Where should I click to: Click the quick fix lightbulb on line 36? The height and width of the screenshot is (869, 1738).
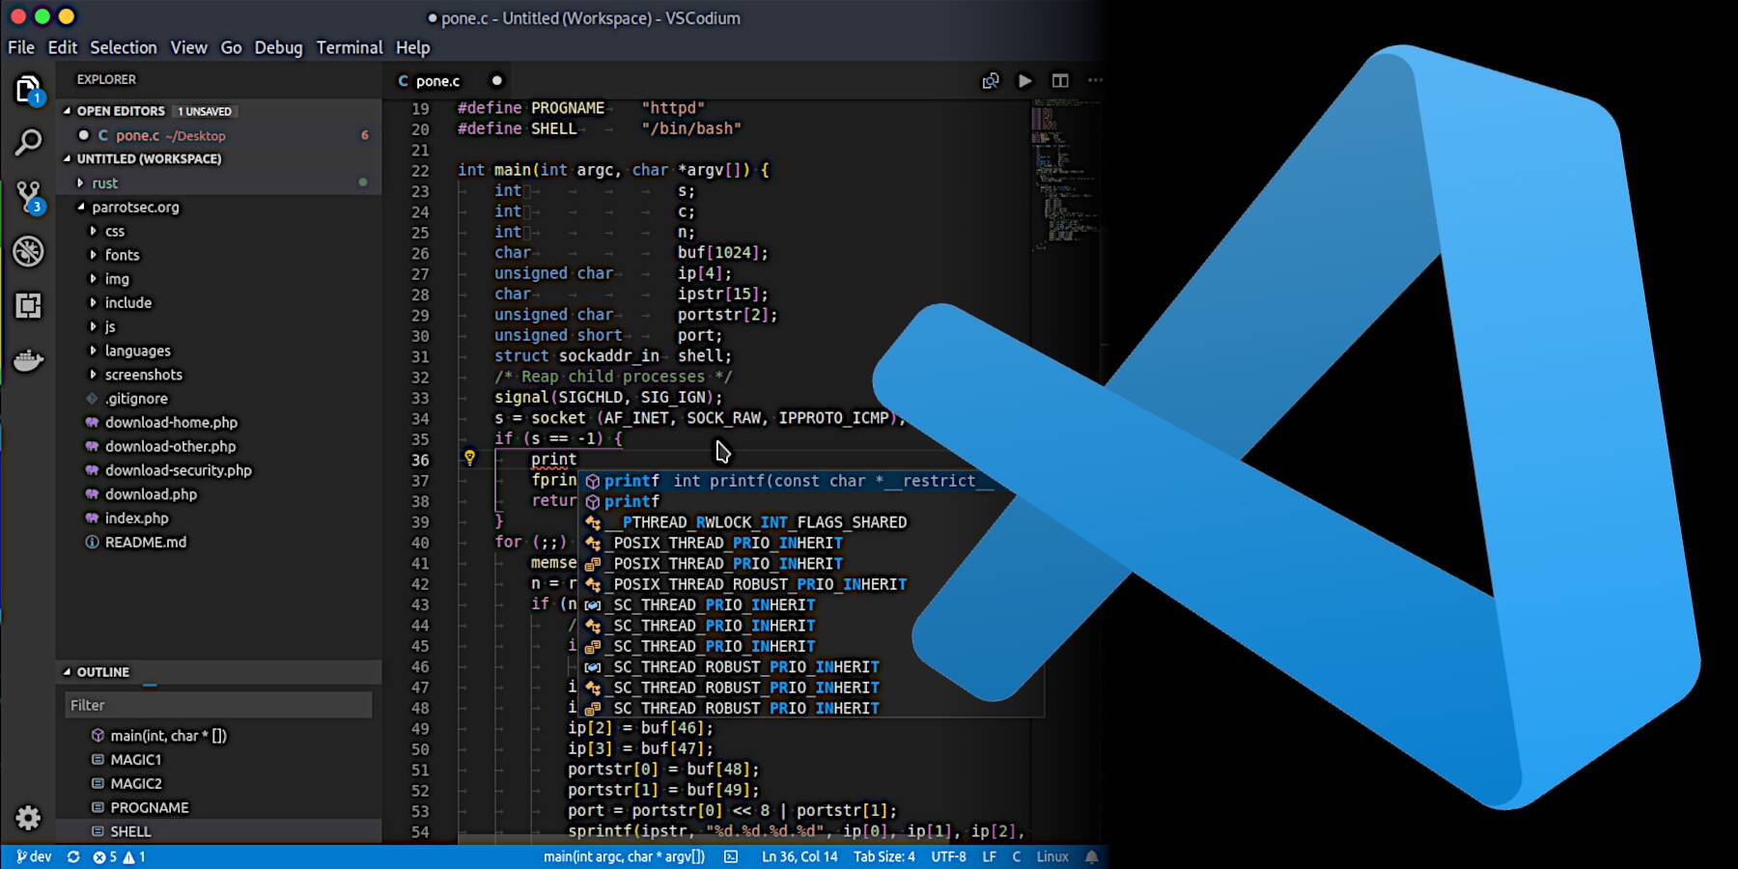[470, 459]
